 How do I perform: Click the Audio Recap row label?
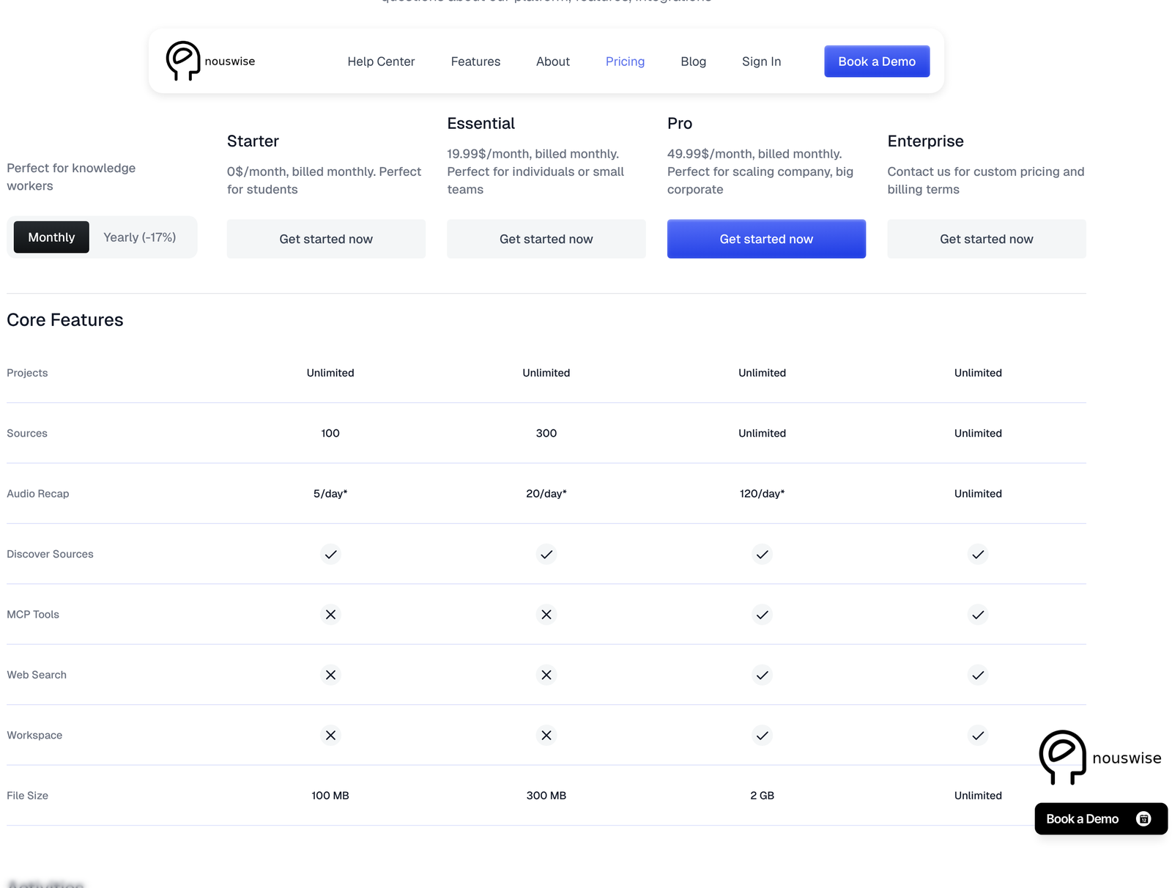click(x=38, y=494)
